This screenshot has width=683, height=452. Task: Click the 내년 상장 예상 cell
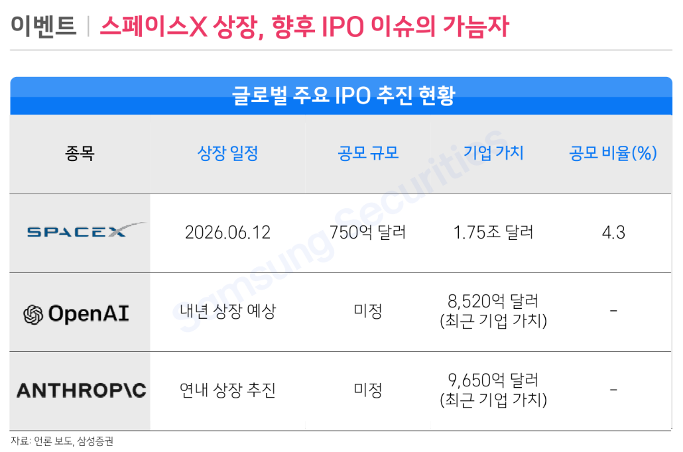pos(228,311)
